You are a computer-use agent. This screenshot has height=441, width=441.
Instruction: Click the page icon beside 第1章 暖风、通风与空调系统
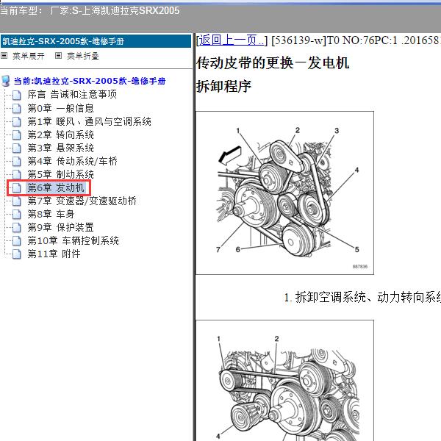pos(17,122)
